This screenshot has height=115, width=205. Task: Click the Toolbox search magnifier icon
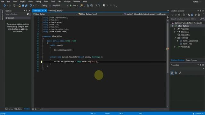[x=28, y=14]
